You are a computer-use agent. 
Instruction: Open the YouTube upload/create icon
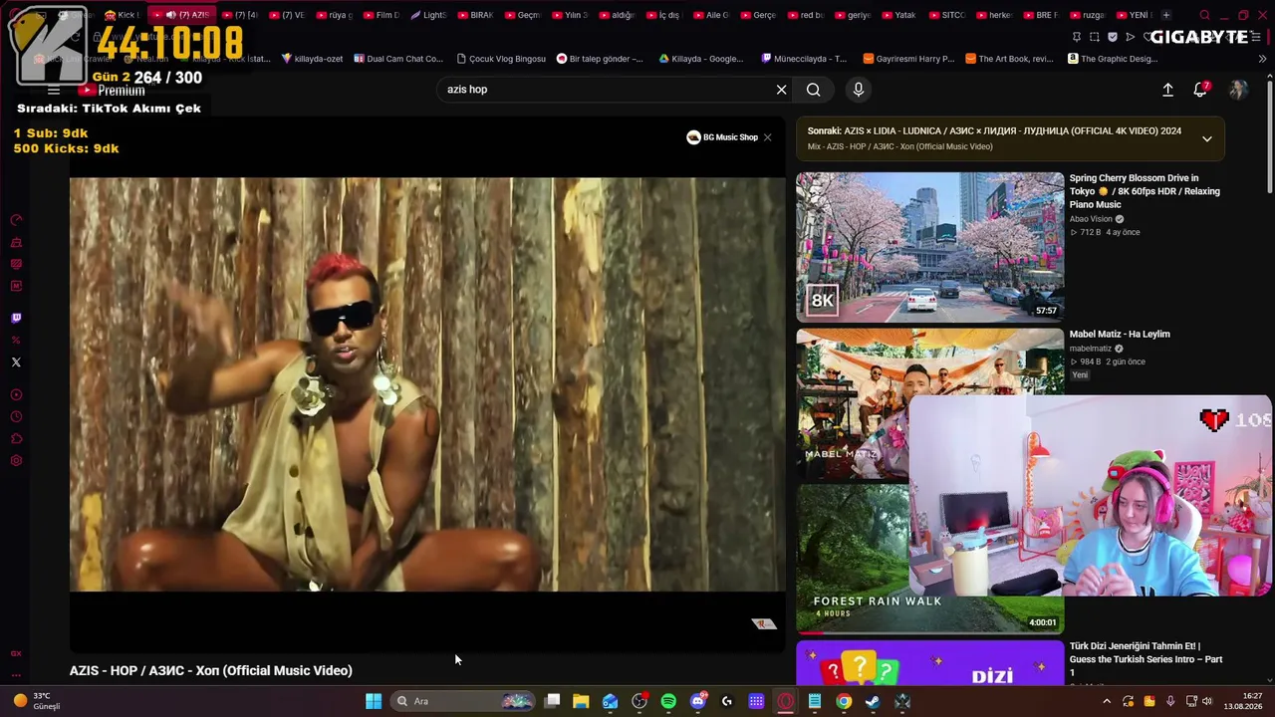pos(1167,90)
